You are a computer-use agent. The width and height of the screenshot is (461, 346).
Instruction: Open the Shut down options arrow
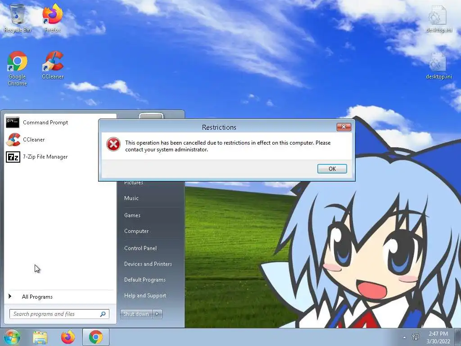157,314
